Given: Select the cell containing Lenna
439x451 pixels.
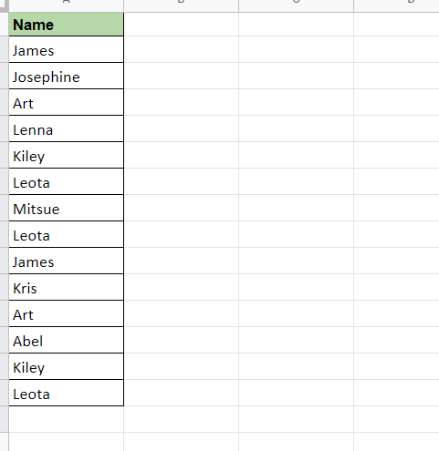Looking at the screenshot, I should pos(66,128).
